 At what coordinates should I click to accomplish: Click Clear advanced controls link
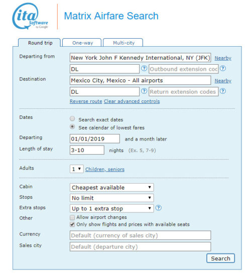[132, 101]
